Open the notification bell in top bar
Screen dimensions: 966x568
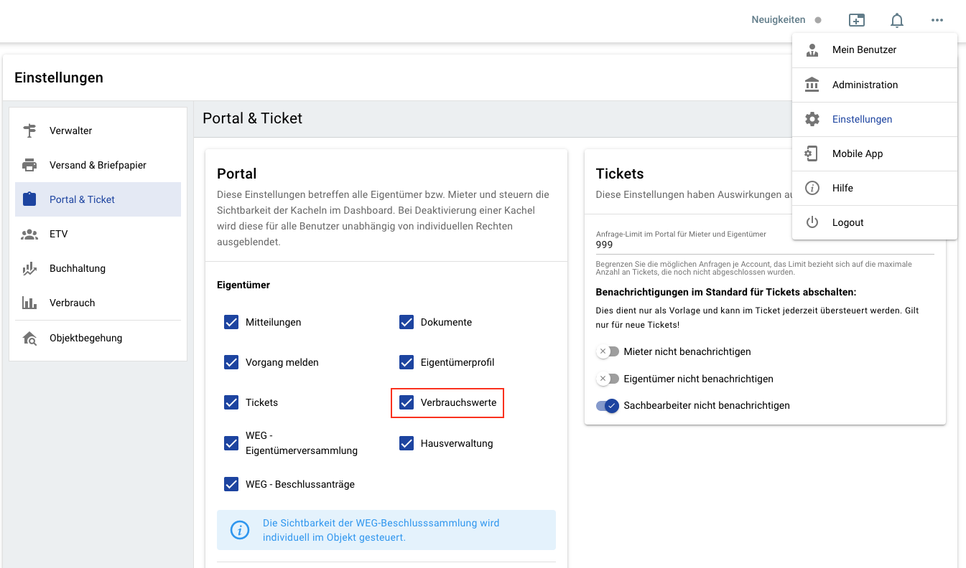[x=897, y=20]
